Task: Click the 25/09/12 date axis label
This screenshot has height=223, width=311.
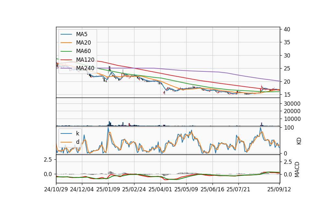Action: [x=279, y=189]
